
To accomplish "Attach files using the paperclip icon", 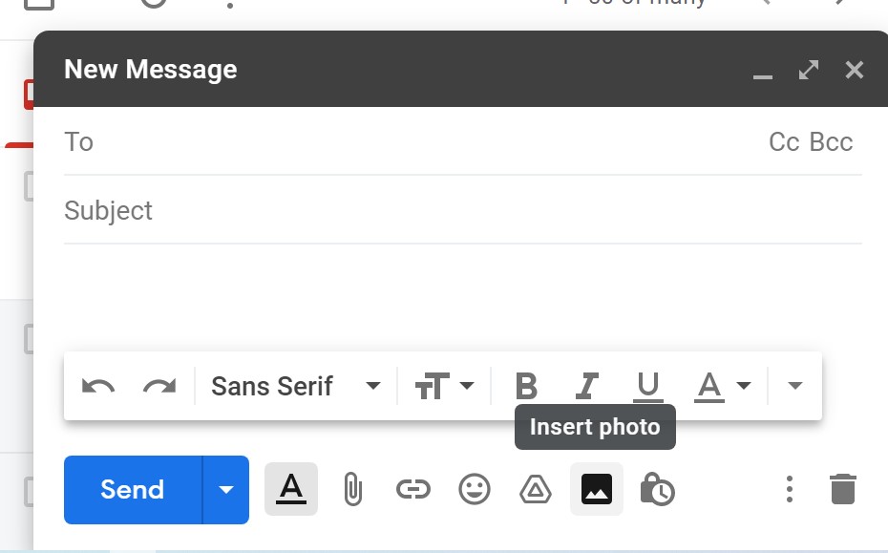I will pyautogui.click(x=353, y=490).
